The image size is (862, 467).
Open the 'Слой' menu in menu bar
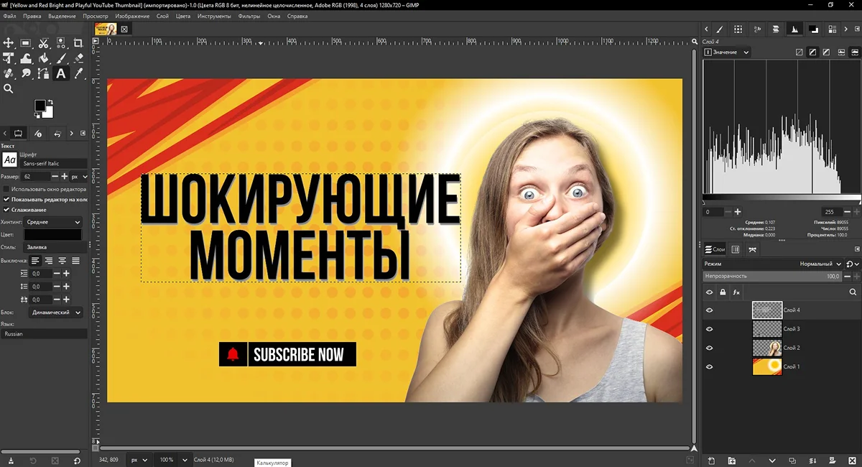click(x=162, y=16)
